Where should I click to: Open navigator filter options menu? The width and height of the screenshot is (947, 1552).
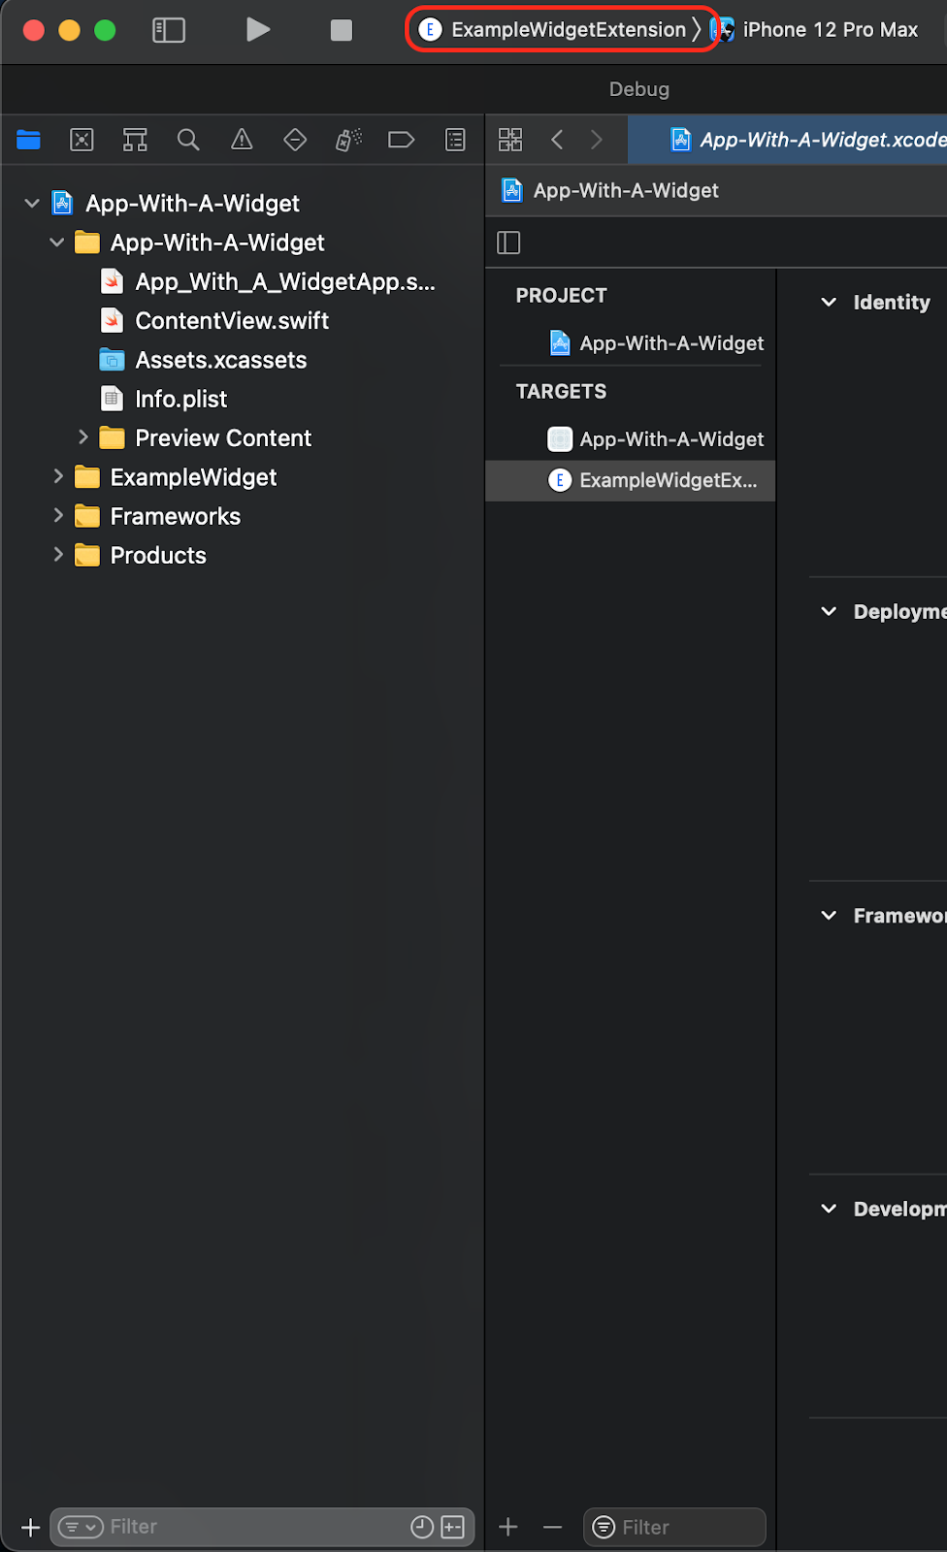click(81, 1527)
